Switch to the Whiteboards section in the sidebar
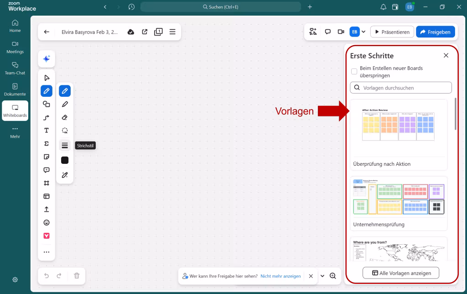 (15, 110)
